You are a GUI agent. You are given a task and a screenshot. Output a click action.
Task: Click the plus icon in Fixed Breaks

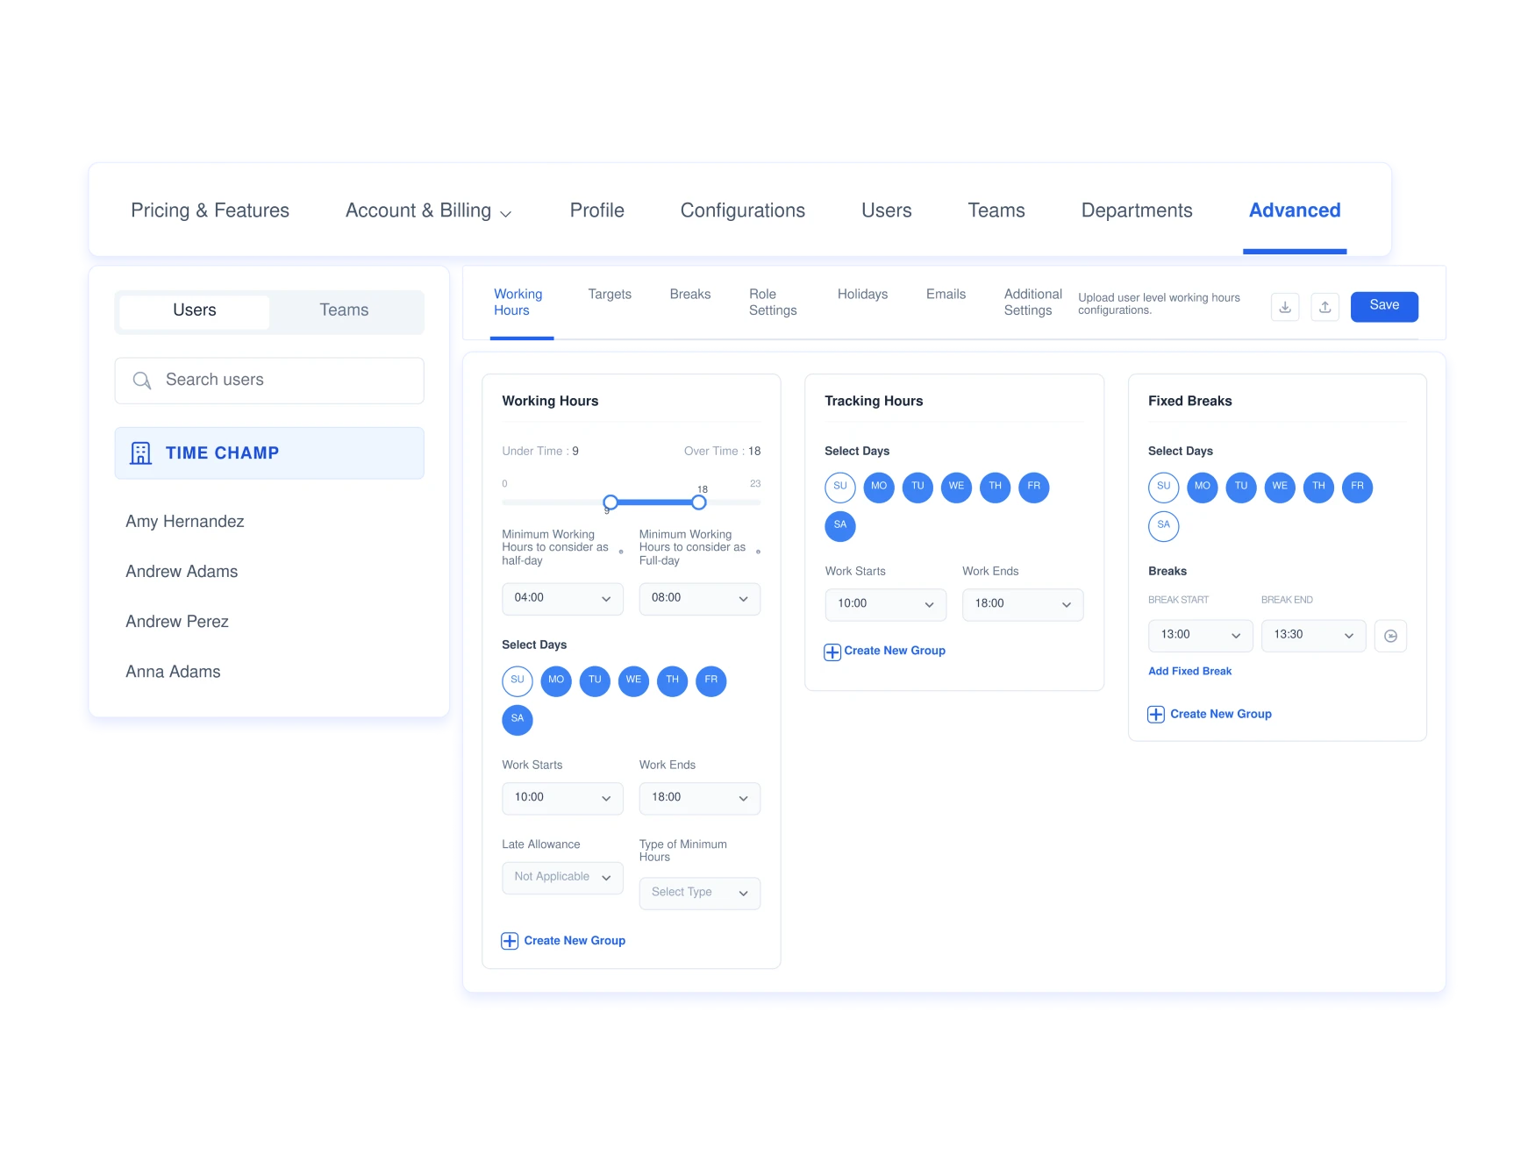[x=1156, y=715]
